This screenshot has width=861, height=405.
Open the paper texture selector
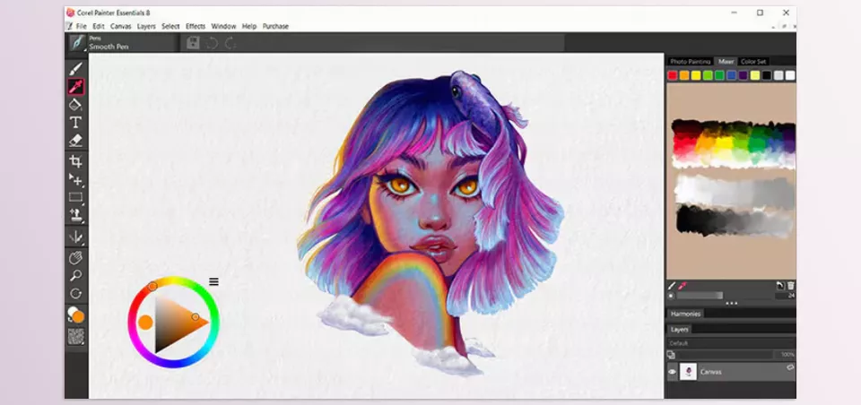pos(75,336)
